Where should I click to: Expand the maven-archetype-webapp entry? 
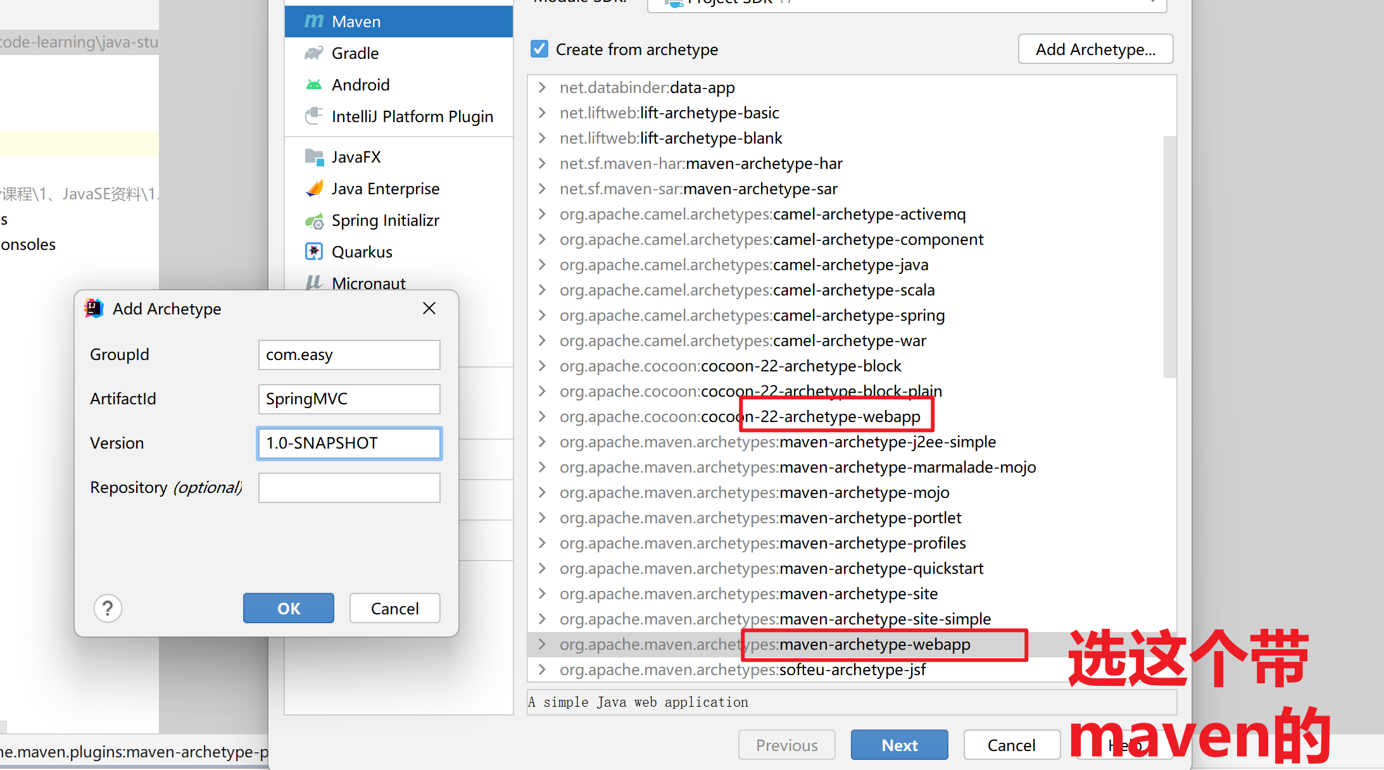pos(542,644)
